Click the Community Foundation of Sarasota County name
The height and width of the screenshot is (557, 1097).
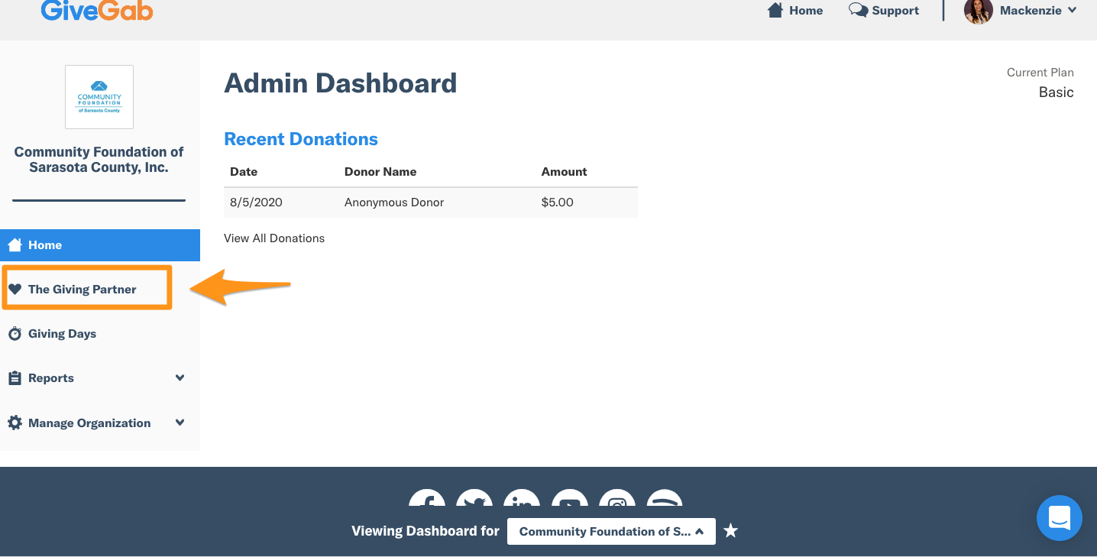(99, 160)
